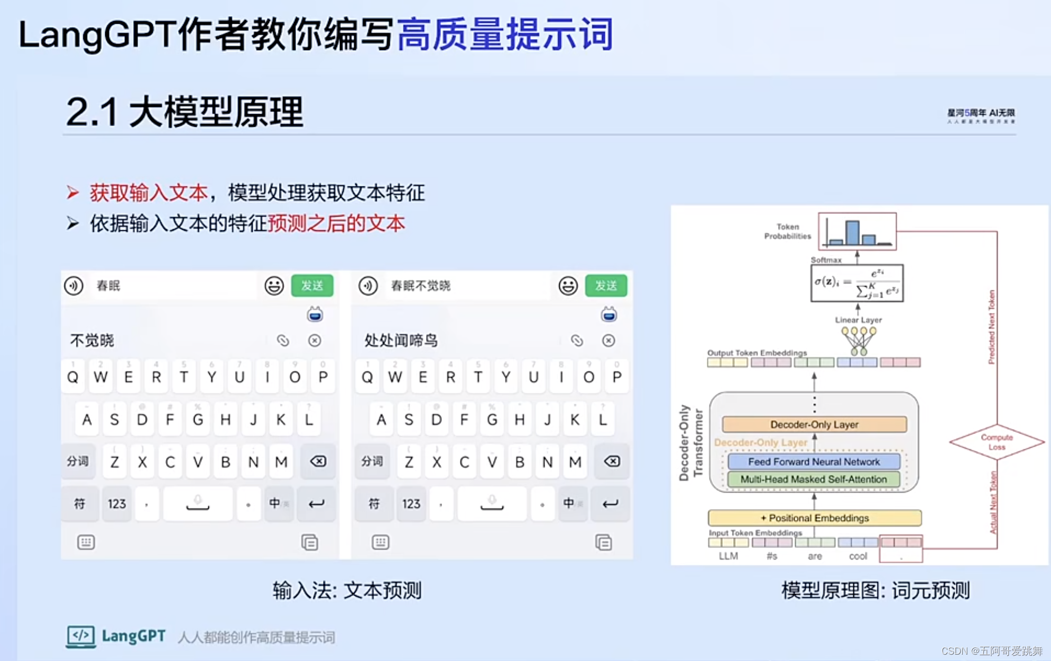1051x661 pixels.
Task: Tap the space bar on left keyboard
Action: (x=198, y=504)
